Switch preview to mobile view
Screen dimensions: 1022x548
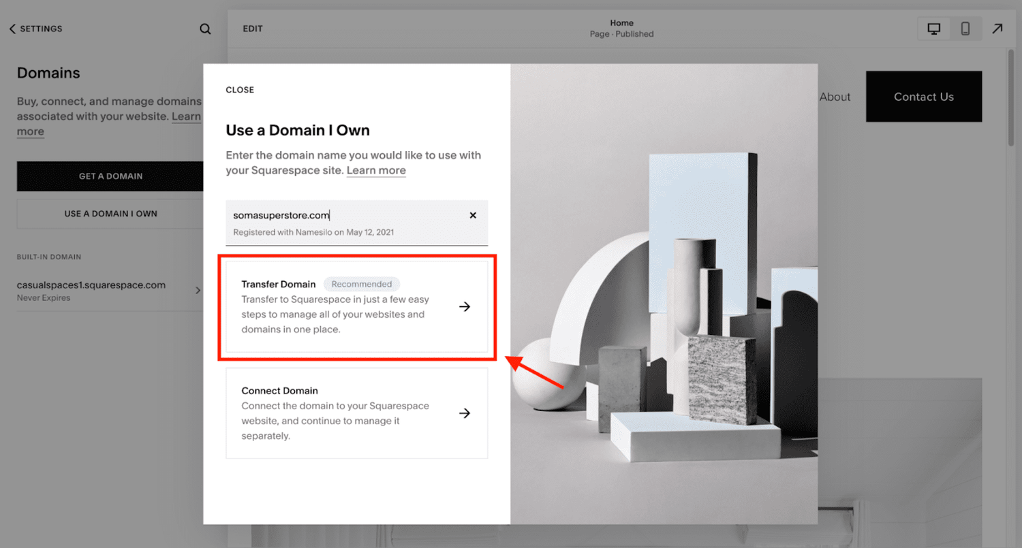pos(965,28)
